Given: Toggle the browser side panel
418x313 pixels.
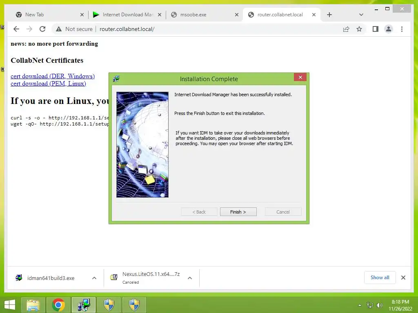Looking at the screenshot, I should pyautogui.click(x=376, y=29).
